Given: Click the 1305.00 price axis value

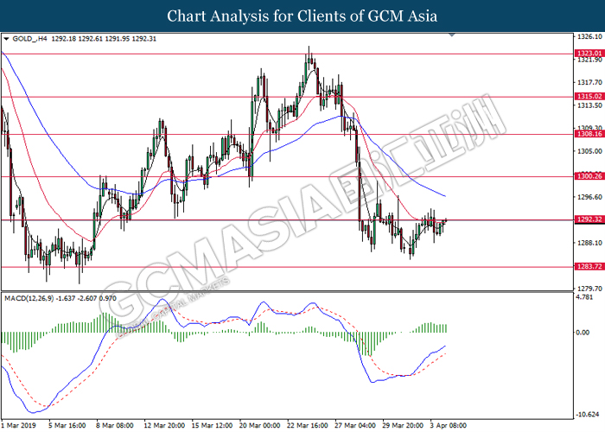Looking at the screenshot, I should (589, 151).
